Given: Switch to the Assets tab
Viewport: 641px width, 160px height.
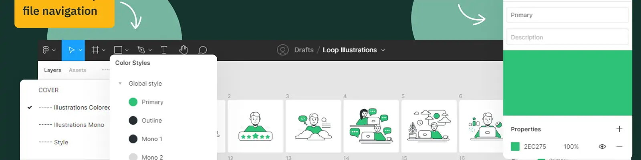Looking at the screenshot, I should coord(77,70).
